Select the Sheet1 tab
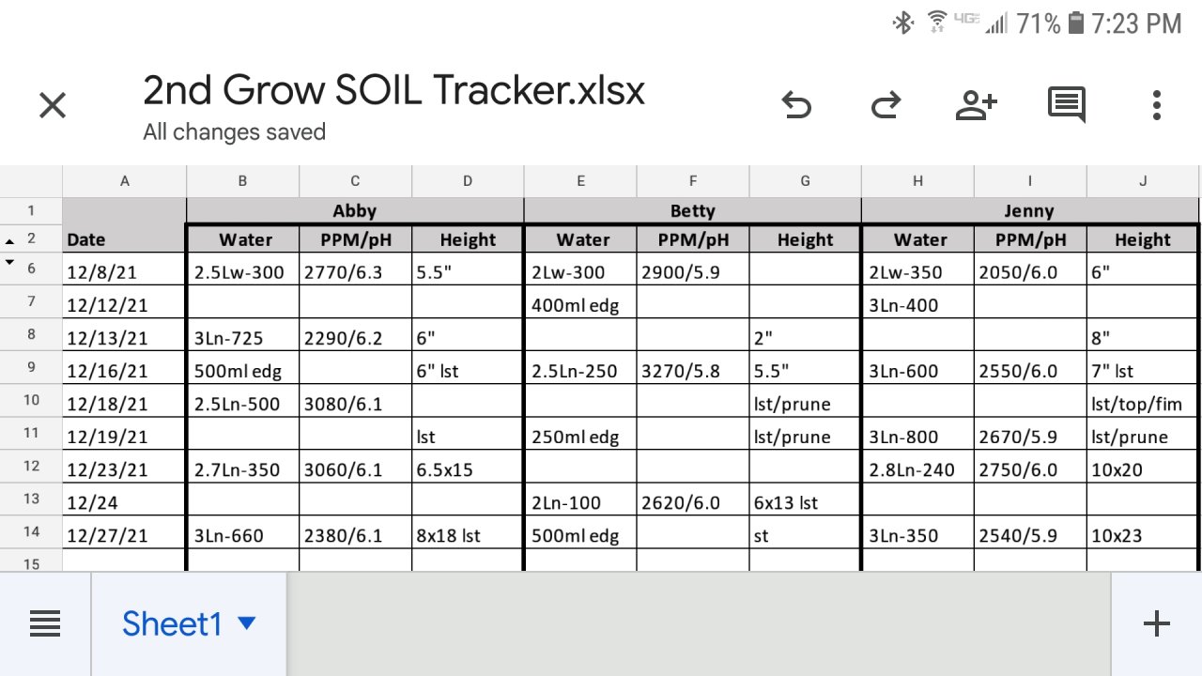This screenshot has width=1202, height=676. click(x=189, y=623)
